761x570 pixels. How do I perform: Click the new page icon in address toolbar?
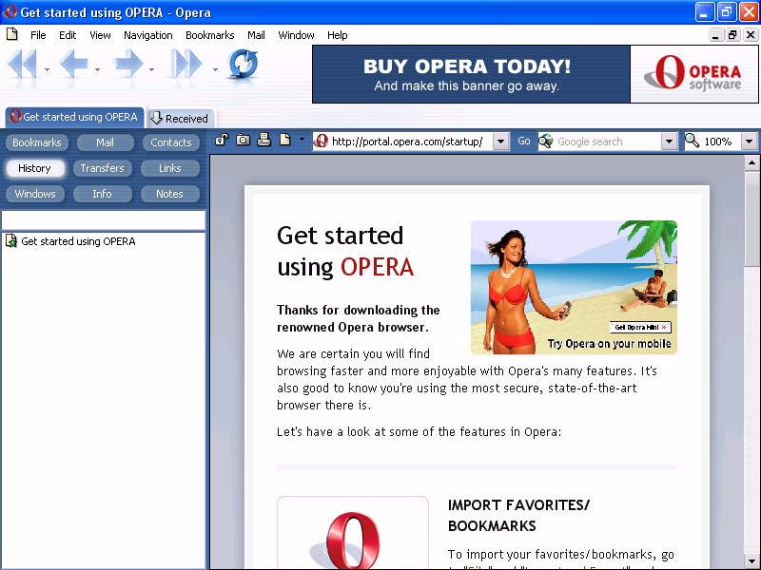[x=284, y=140]
